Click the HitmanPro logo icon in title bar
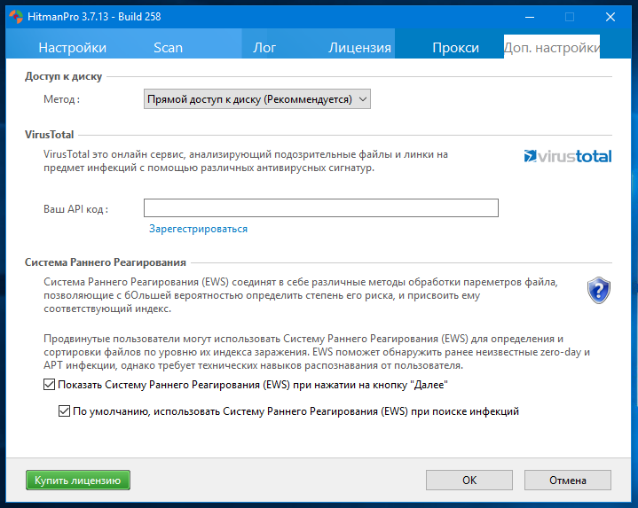The height and width of the screenshot is (508, 638). (16, 17)
